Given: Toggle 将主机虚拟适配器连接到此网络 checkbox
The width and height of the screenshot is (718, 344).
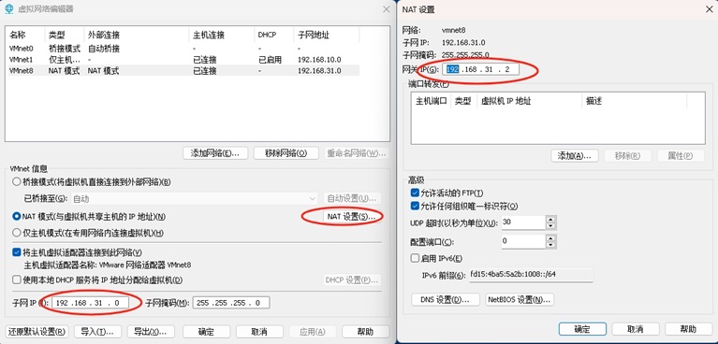Looking at the screenshot, I should click(x=17, y=252).
